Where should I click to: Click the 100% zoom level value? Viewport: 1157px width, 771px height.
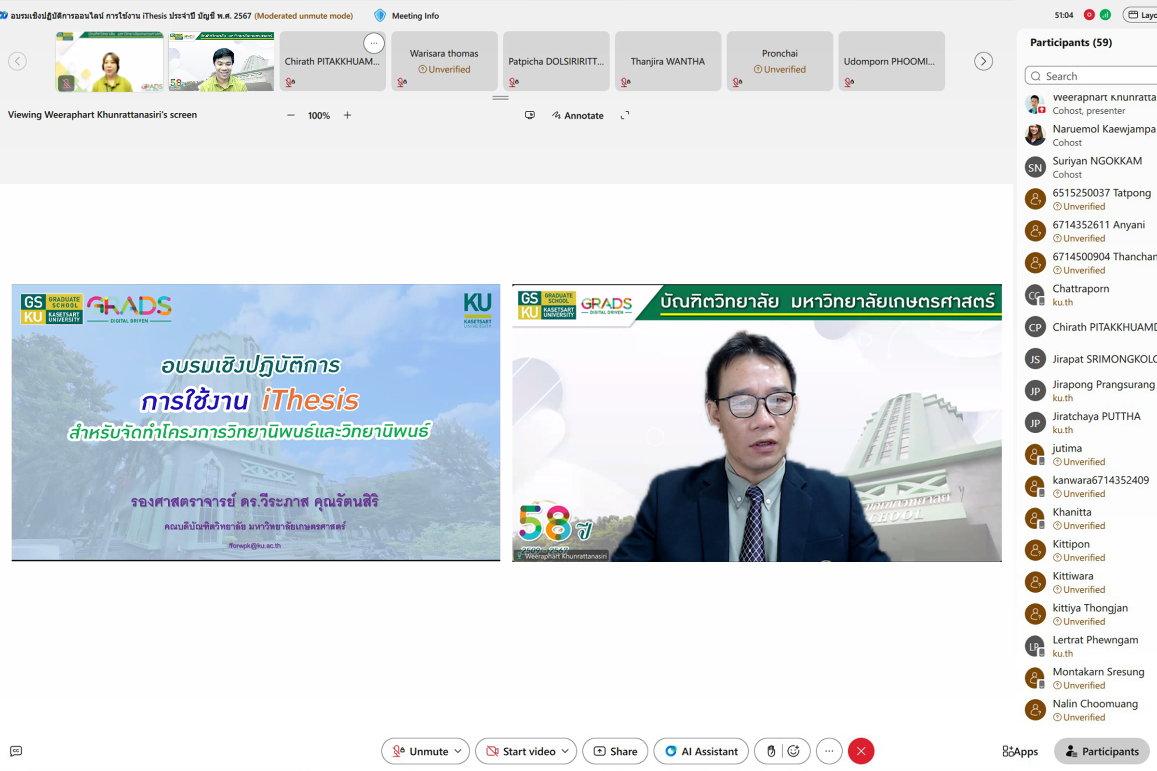tap(319, 116)
